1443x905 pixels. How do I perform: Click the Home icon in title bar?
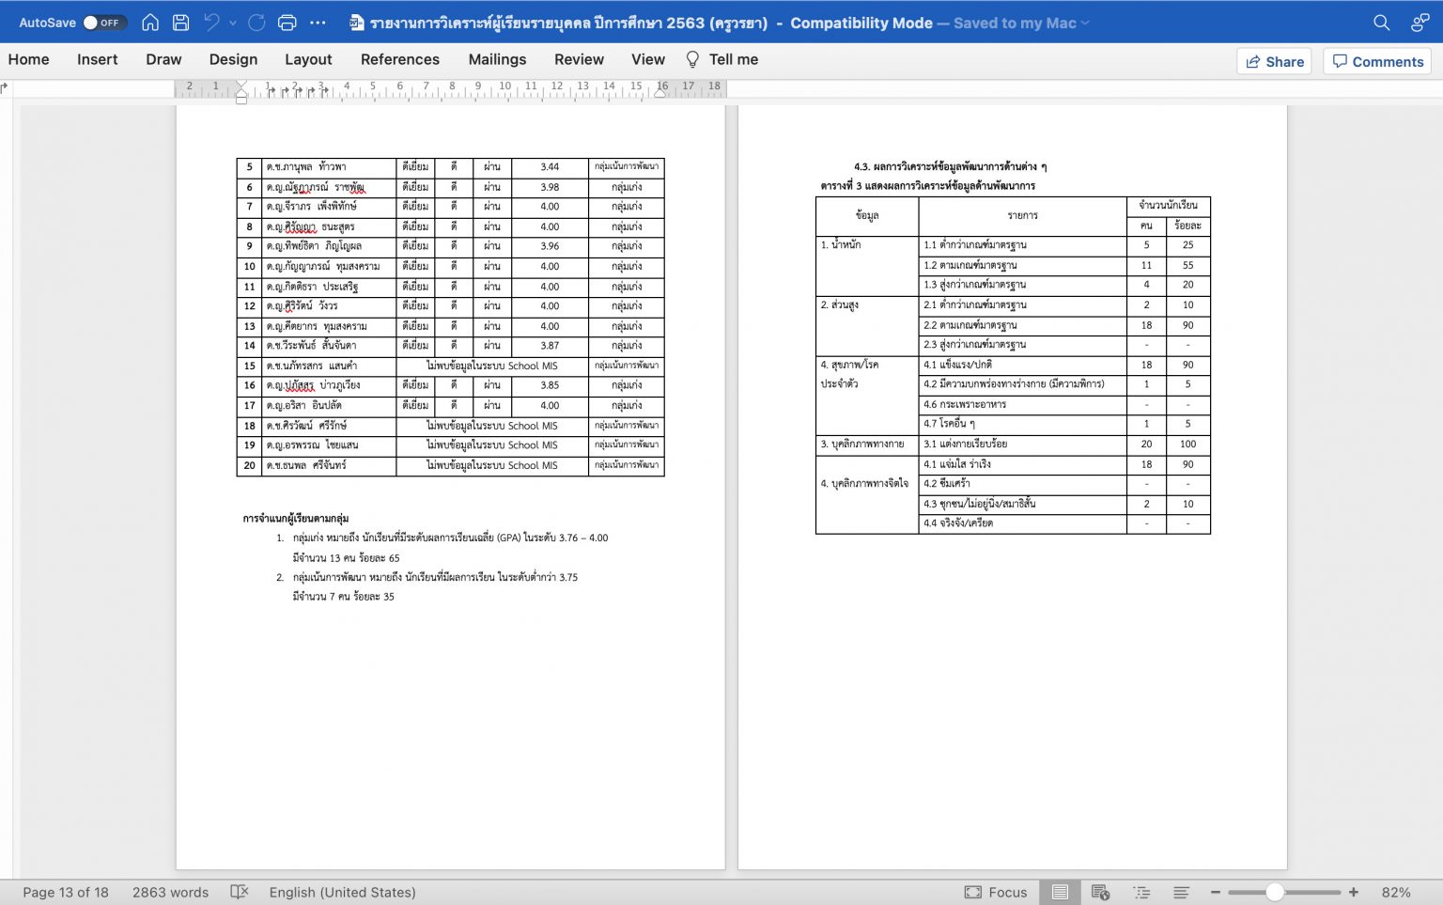coord(150,23)
